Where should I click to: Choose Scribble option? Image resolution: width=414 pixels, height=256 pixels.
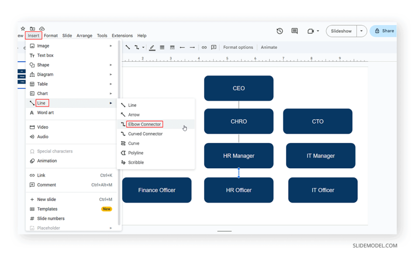(x=156, y=162)
